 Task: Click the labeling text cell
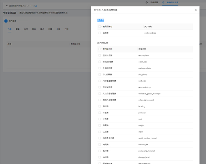pyautogui.click(x=142, y=106)
